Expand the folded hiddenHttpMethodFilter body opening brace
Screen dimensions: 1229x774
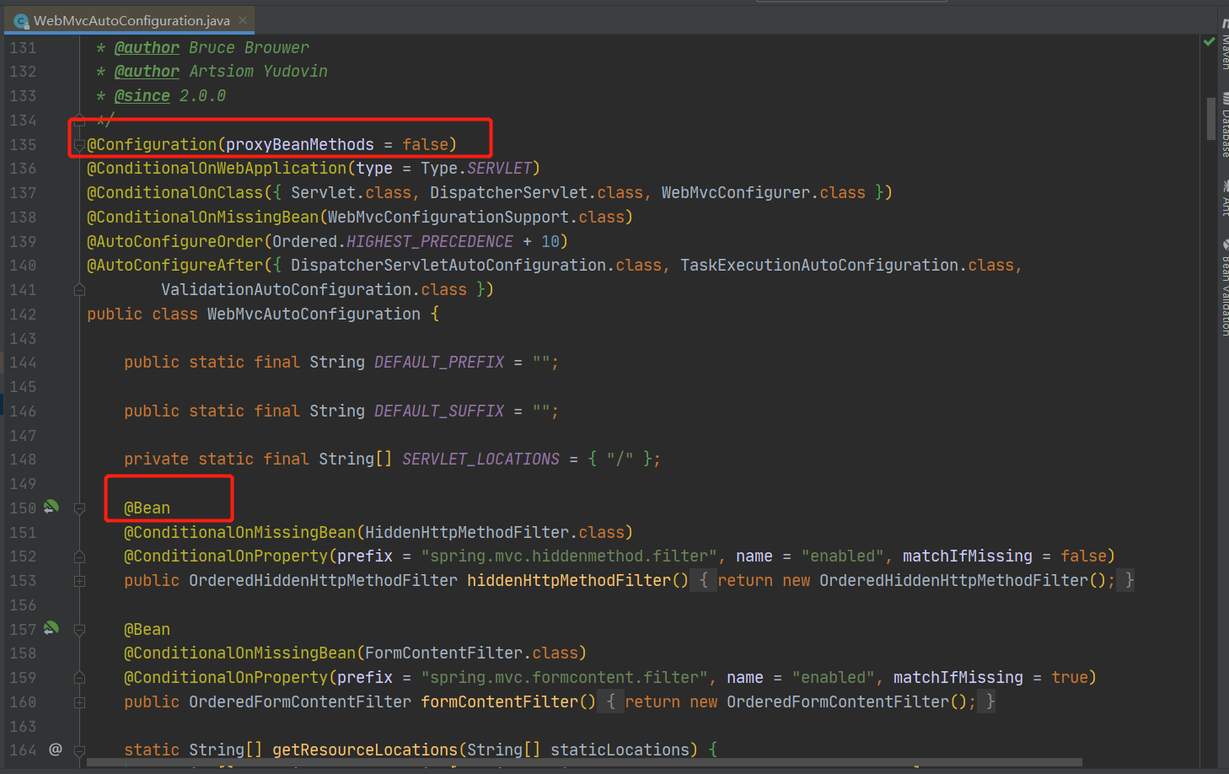click(x=704, y=580)
